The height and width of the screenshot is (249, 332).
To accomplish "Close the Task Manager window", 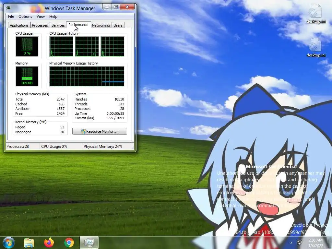I will point(127,7).
